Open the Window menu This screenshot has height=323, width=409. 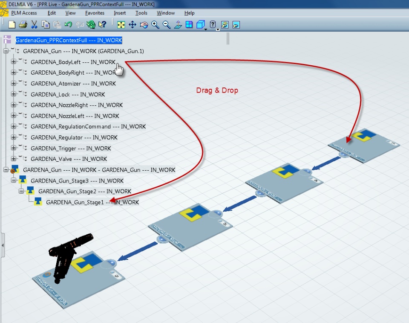coord(166,13)
